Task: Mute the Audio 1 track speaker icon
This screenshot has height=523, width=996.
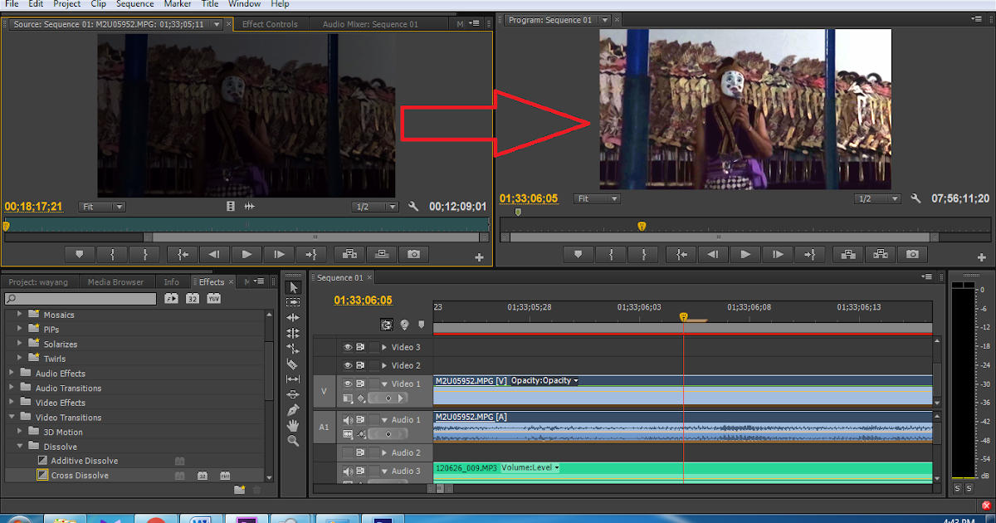Action: (x=348, y=419)
